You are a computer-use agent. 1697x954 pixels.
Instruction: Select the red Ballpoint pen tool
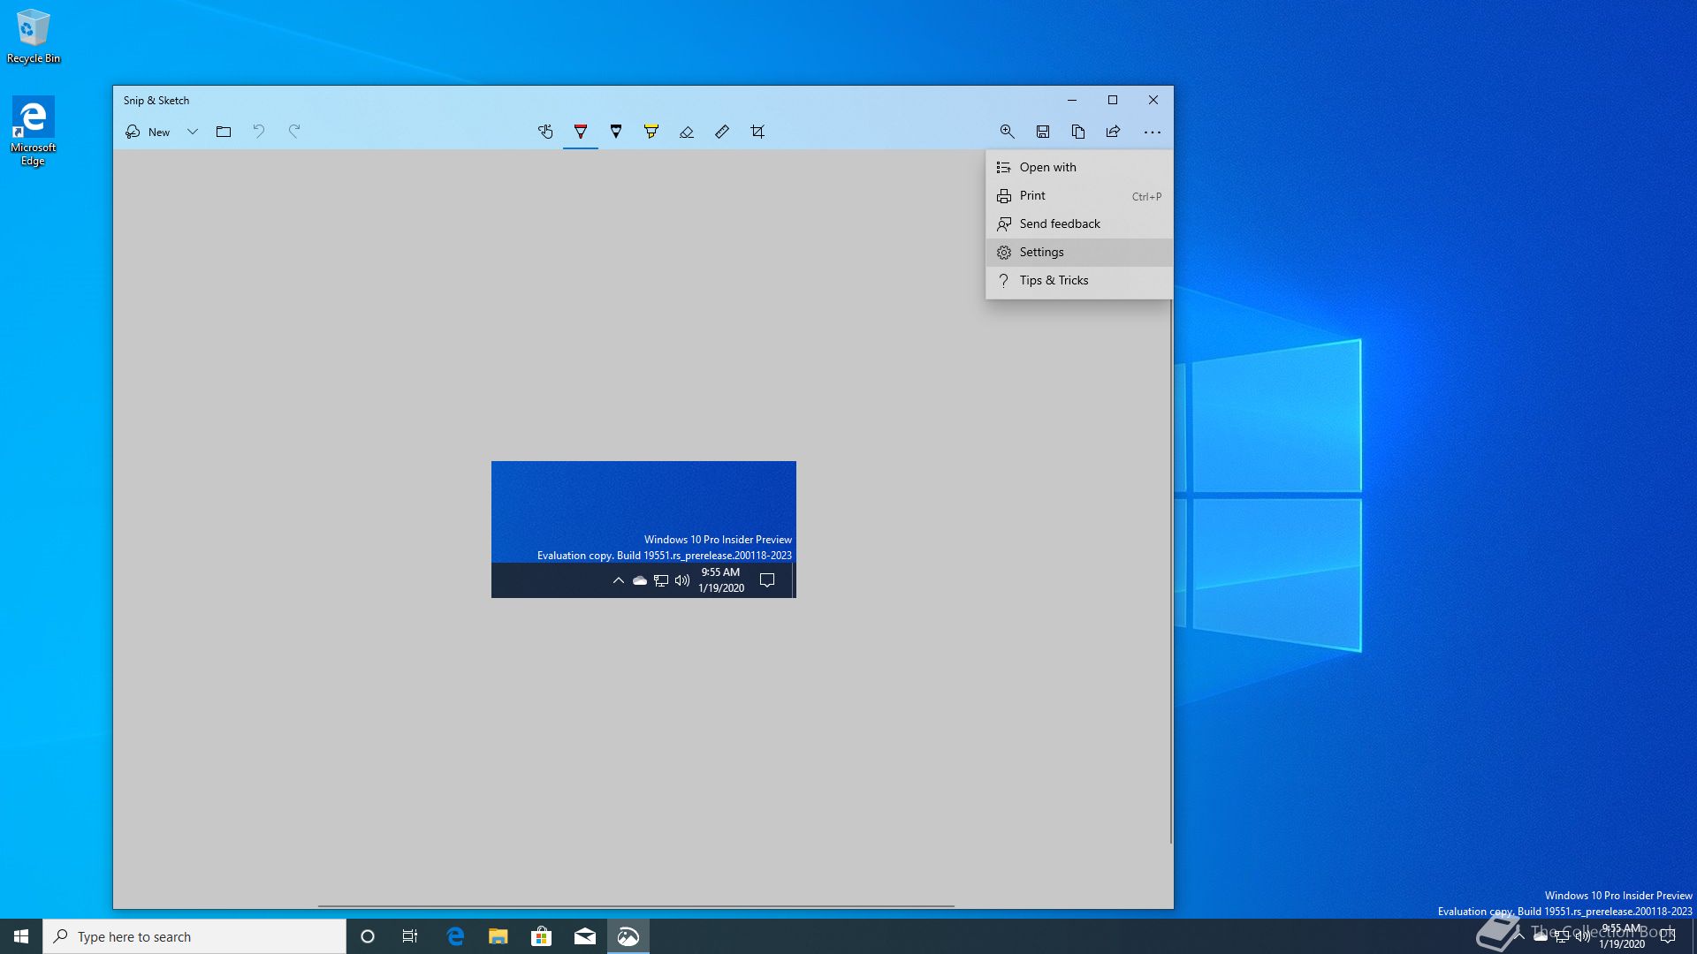point(581,132)
